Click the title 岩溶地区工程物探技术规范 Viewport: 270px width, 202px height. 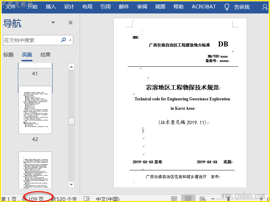[x=182, y=88]
